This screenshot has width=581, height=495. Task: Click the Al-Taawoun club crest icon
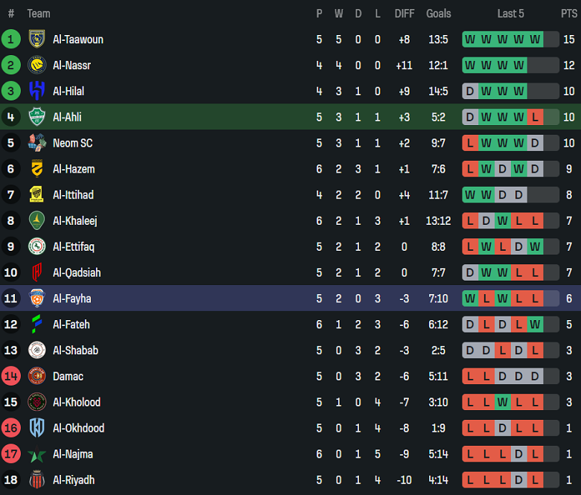pos(36,39)
